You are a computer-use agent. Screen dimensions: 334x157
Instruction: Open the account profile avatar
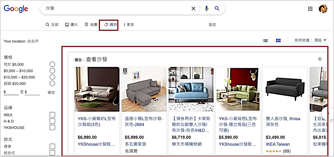pyautogui.click(x=323, y=9)
